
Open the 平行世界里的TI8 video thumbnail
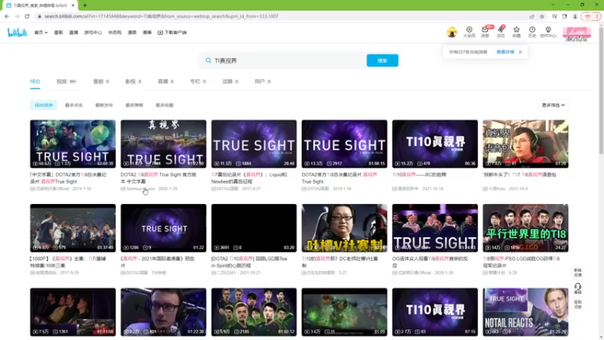click(x=525, y=228)
